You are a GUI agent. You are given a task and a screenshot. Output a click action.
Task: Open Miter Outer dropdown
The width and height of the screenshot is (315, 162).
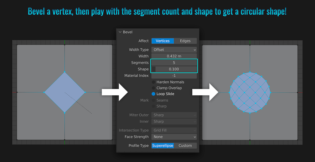point(174,115)
